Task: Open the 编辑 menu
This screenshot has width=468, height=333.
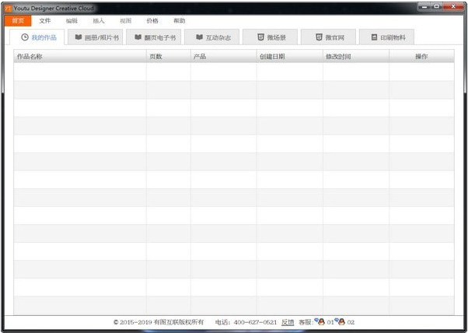Action: pyautogui.click(x=72, y=20)
